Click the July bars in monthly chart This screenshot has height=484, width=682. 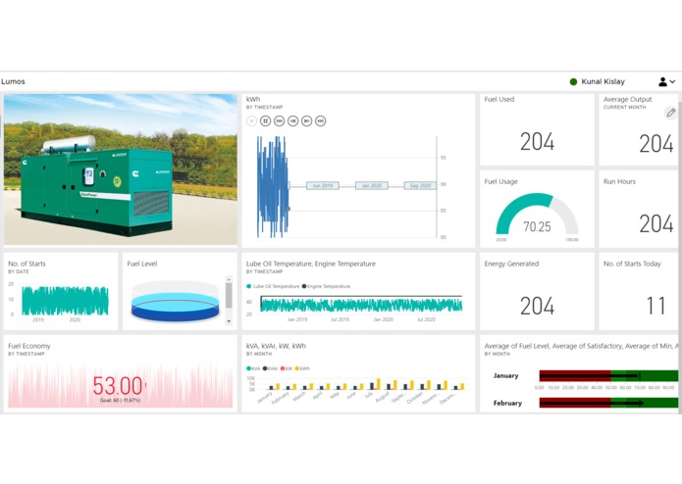tap(375, 384)
